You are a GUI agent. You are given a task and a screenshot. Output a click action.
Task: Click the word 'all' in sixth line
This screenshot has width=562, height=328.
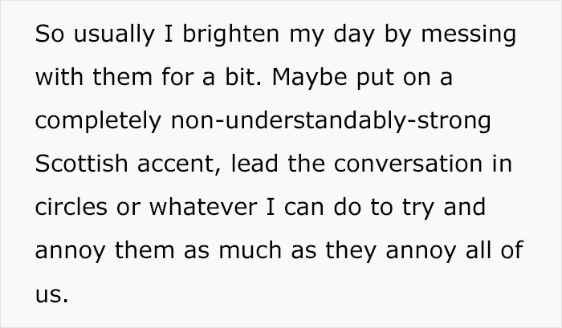coord(479,249)
